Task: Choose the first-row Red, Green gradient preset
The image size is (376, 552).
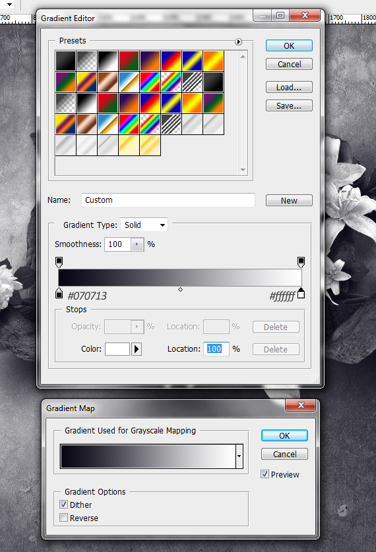Action: pyautogui.click(x=129, y=61)
